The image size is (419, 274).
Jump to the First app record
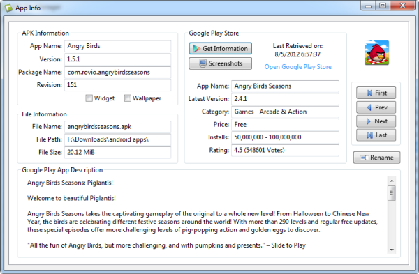(376, 93)
